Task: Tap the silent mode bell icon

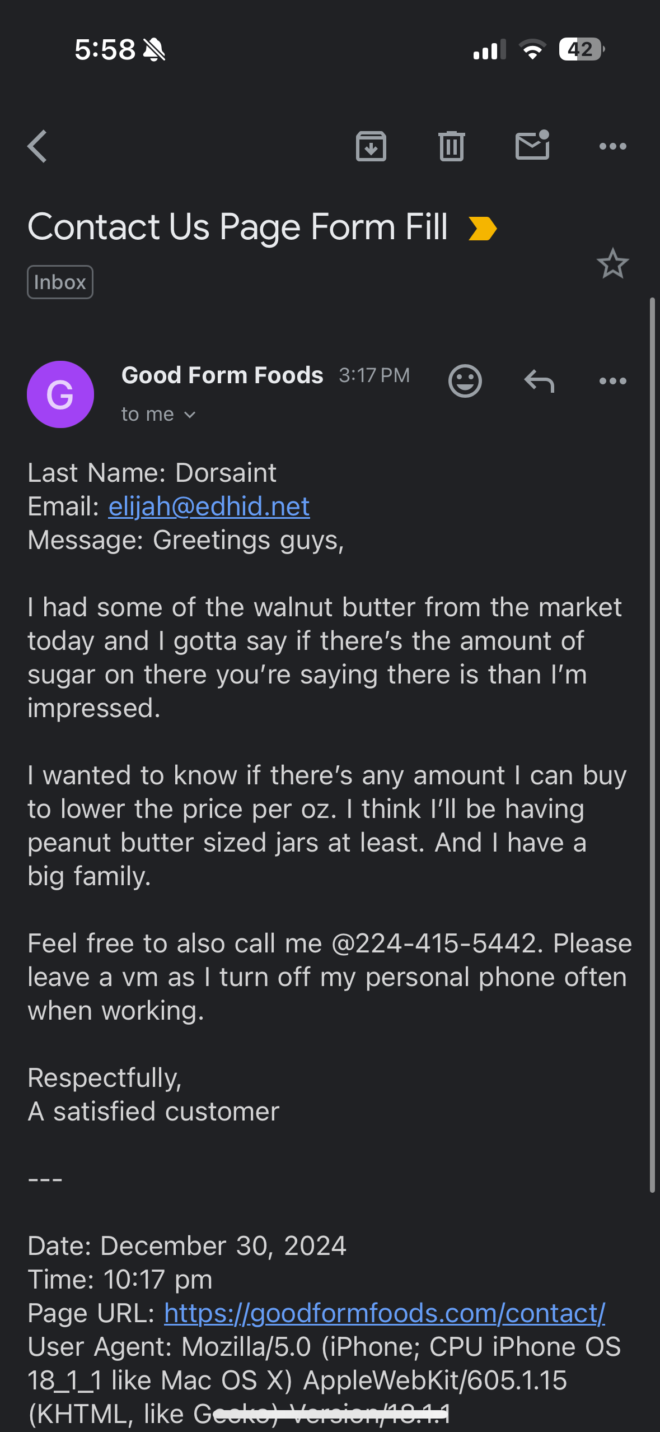Action: pos(154,49)
